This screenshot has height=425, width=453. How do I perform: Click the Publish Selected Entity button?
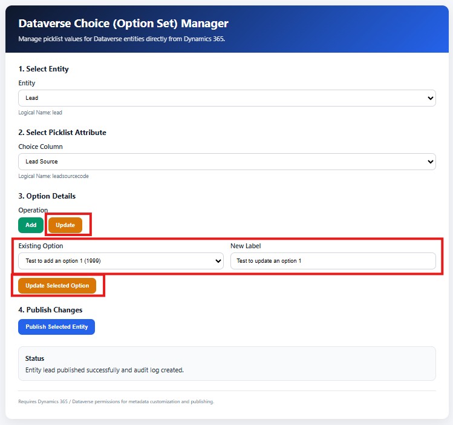[x=57, y=327]
